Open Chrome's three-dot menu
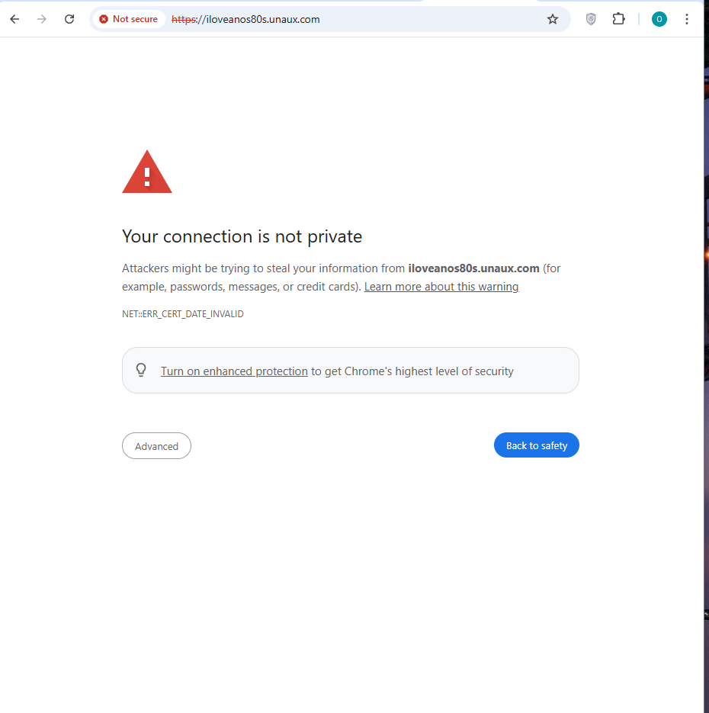This screenshot has width=709, height=713. click(687, 19)
